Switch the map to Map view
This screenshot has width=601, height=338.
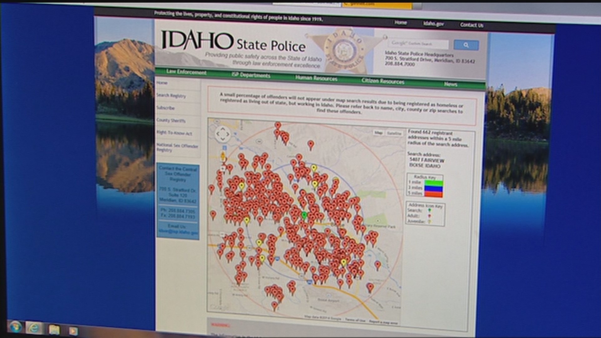pyautogui.click(x=378, y=133)
